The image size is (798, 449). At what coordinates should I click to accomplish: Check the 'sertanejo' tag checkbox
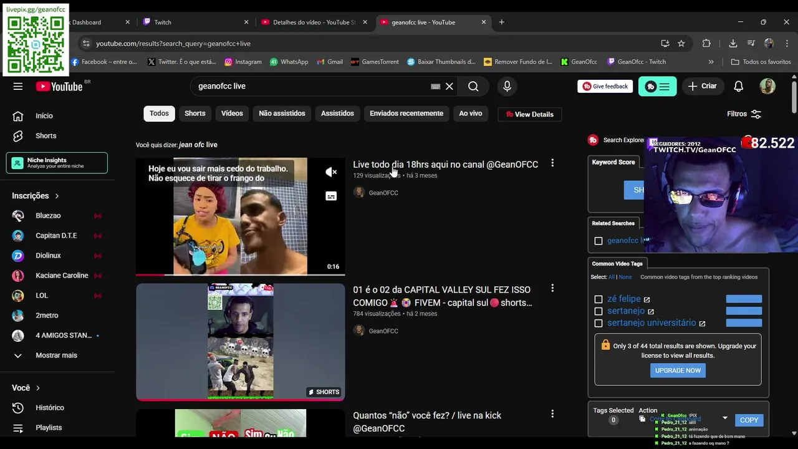[x=598, y=311]
